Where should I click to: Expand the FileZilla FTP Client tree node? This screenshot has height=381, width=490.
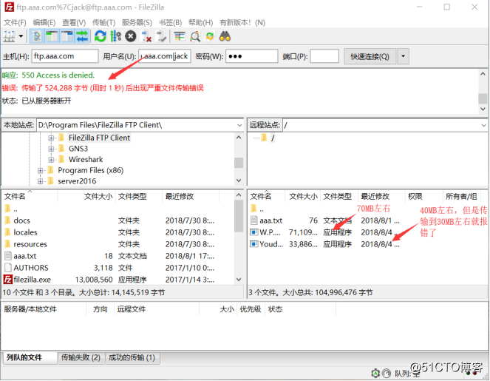pyautogui.click(x=51, y=138)
